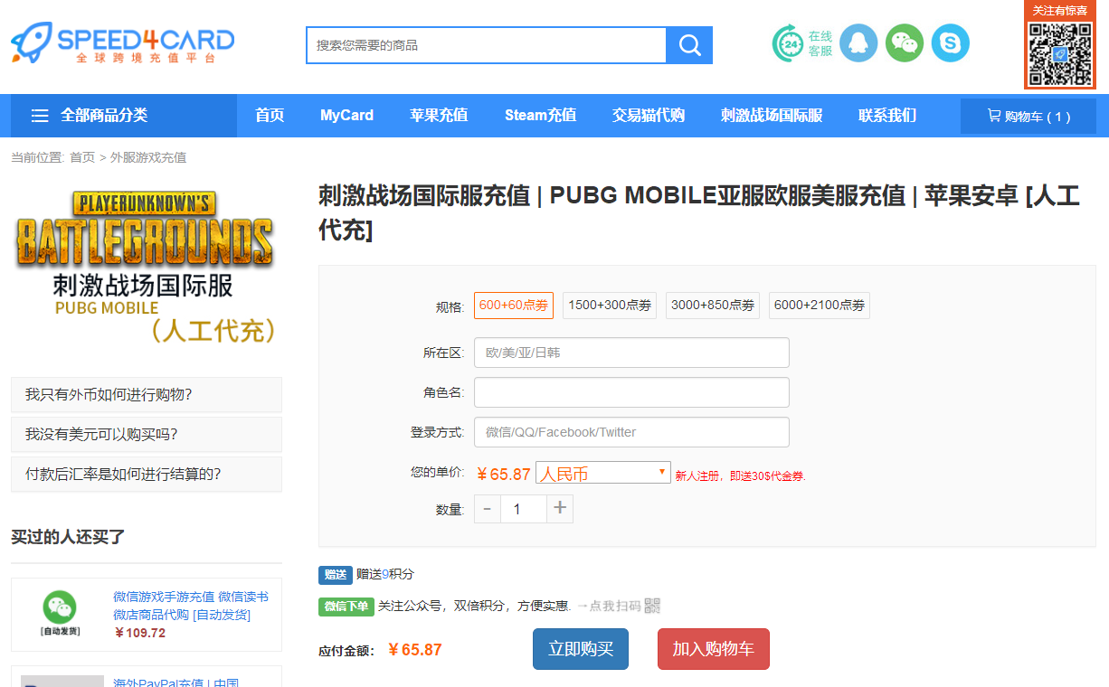1109x687 pixels.
Task: Open 联系我们 navigation item
Action: point(887,116)
